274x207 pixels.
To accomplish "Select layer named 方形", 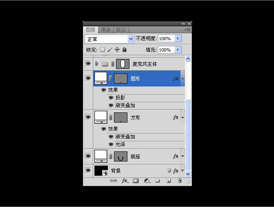I will click(135, 118).
